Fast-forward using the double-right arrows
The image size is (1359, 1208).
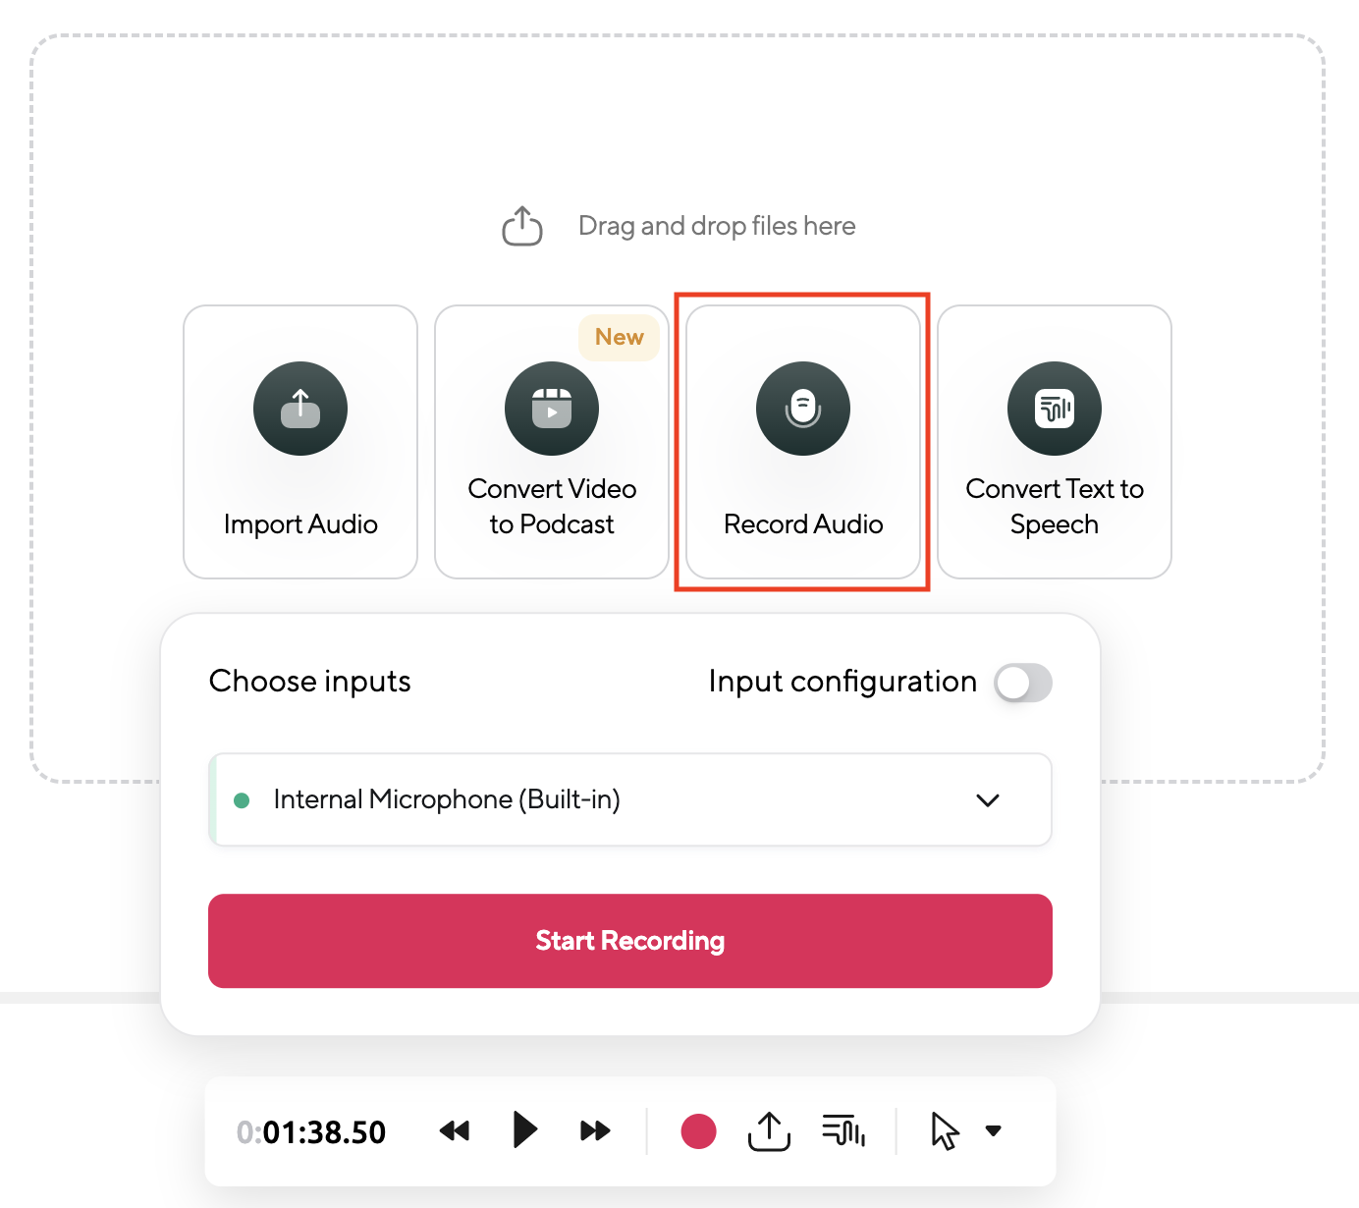[595, 1130]
